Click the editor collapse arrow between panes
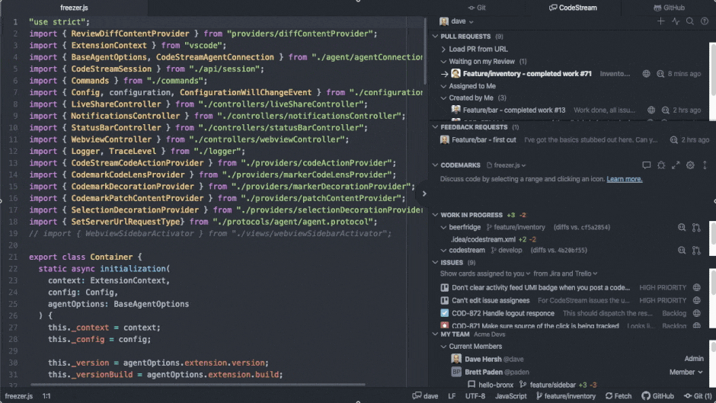This screenshot has width=716, height=403. (424, 194)
